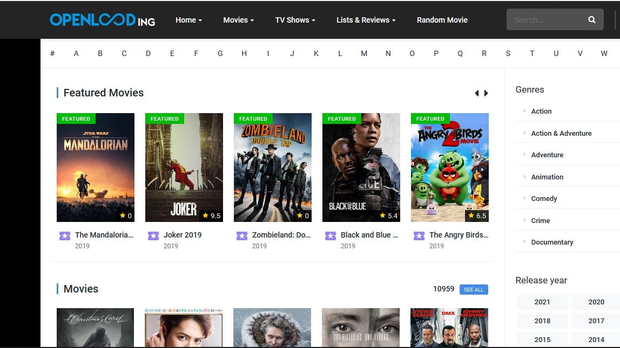Click the SEE ALL movies button
The image size is (620, 348).
(474, 289)
